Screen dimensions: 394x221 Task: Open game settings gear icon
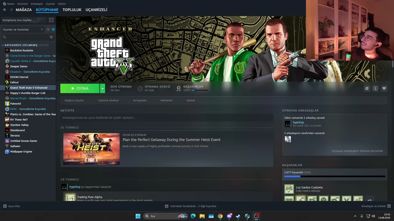(367, 88)
